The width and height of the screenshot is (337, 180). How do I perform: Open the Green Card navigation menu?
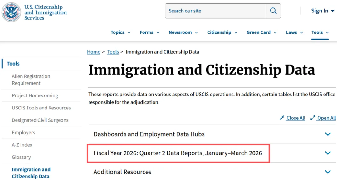(258, 32)
